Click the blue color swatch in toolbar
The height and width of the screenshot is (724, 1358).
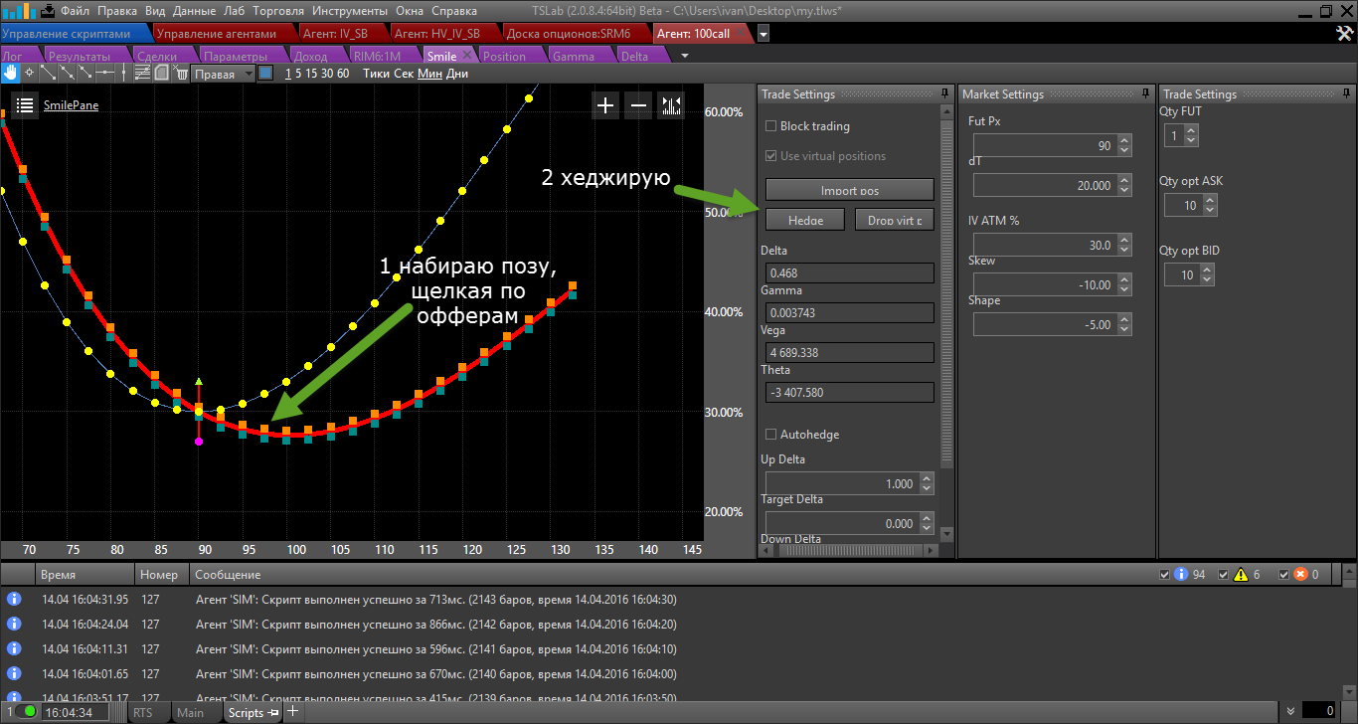265,73
